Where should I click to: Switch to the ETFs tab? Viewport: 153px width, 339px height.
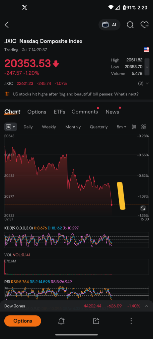pos(59,112)
